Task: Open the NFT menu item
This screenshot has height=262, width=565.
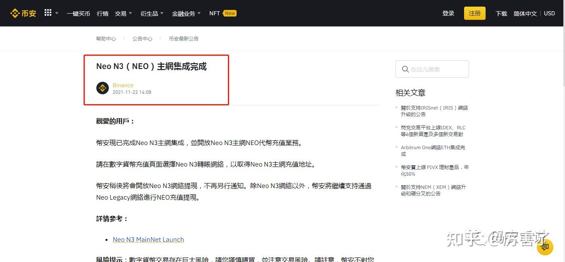Action: pyautogui.click(x=214, y=13)
